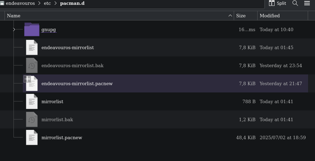Screen dimensions: 315x161
Task: Select the endeavouros-mirrorlist.pacnew file name
Action: (x=77, y=83)
